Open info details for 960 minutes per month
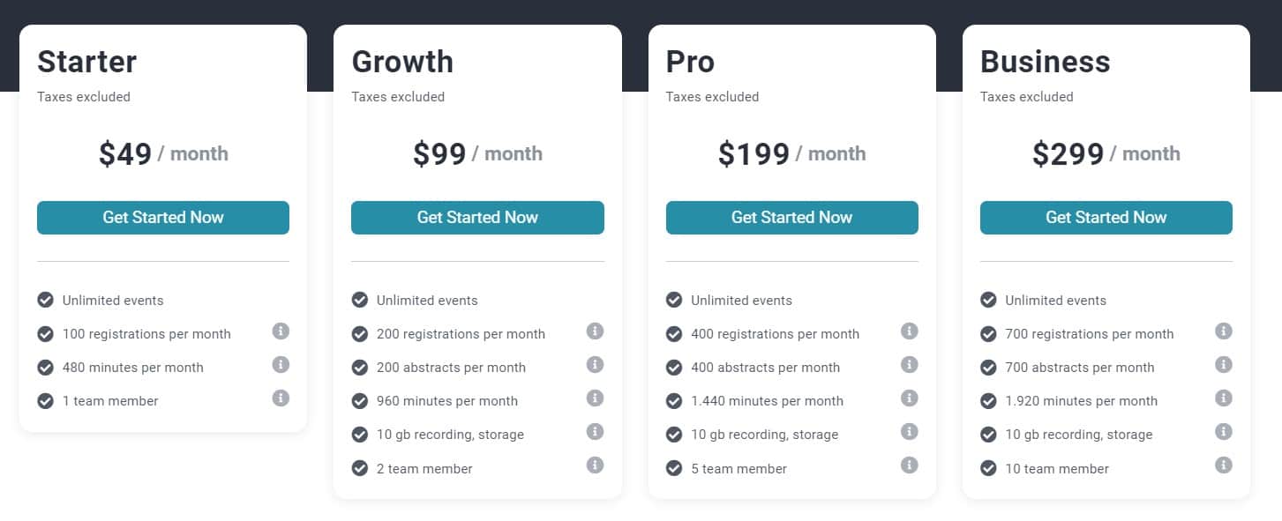The width and height of the screenshot is (1282, 521). (x=596, y=398)
